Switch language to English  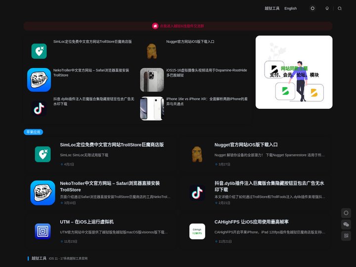click(x=290, y=8)
